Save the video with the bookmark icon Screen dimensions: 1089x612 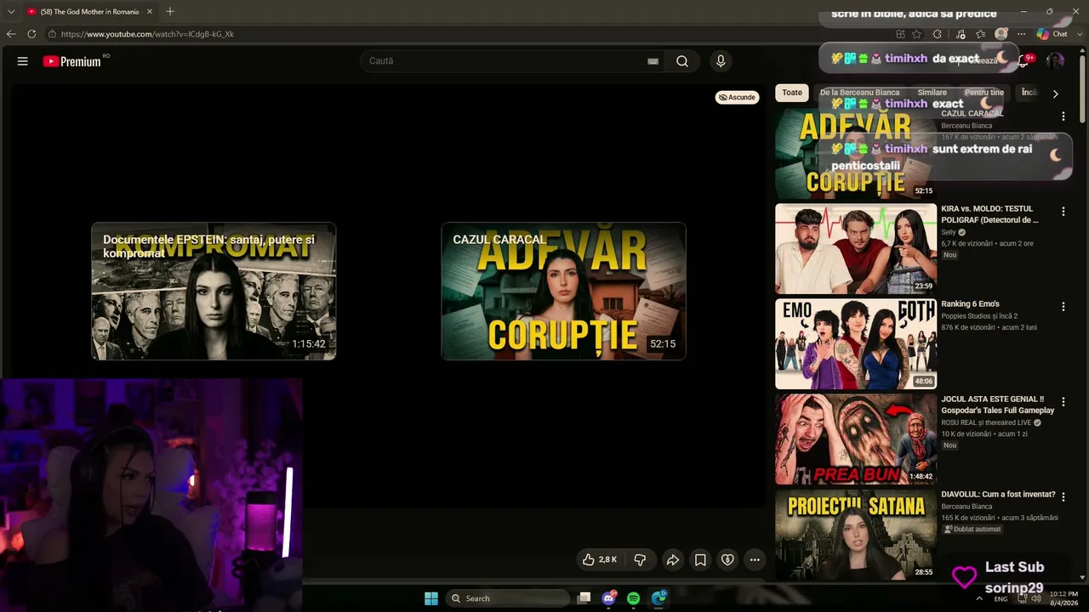coord(700,559)
